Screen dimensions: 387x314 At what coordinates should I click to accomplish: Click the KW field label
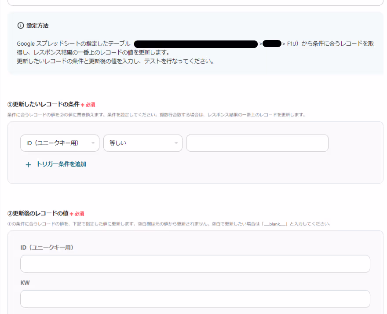tap(25, 283)
